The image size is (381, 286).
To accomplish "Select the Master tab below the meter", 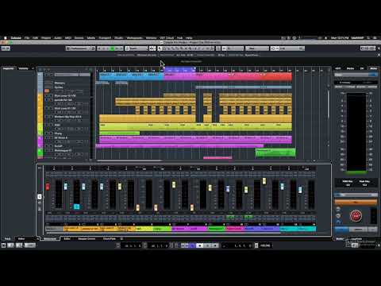I will tap(340, 238).
